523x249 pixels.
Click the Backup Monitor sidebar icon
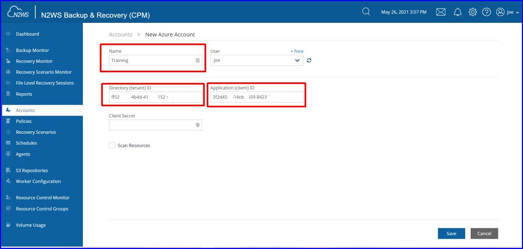point(8,50)
